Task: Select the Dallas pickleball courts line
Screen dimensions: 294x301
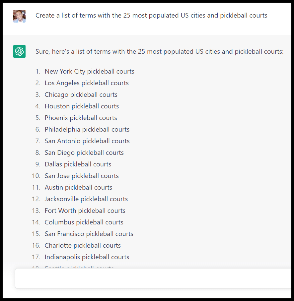Action: 78,164
